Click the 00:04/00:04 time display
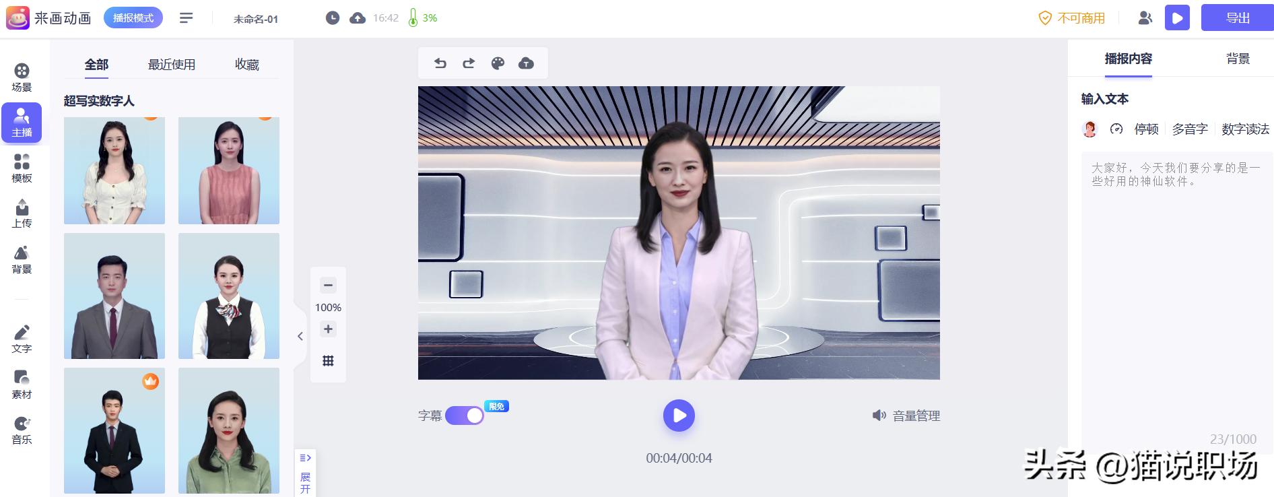The width and height of the screenshot is (1274, 497). (679, 458)
